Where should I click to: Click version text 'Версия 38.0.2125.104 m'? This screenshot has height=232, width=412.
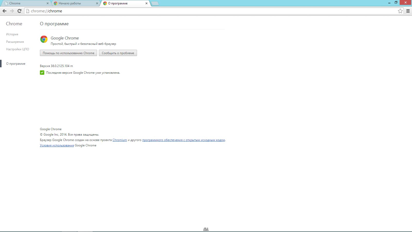tap(56, 66)
